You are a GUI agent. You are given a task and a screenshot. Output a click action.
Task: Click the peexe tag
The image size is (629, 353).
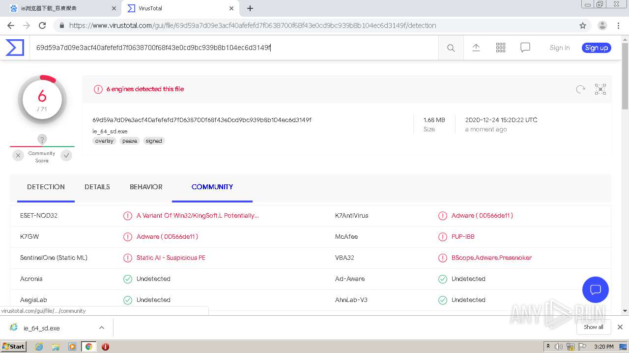point(130,141)
